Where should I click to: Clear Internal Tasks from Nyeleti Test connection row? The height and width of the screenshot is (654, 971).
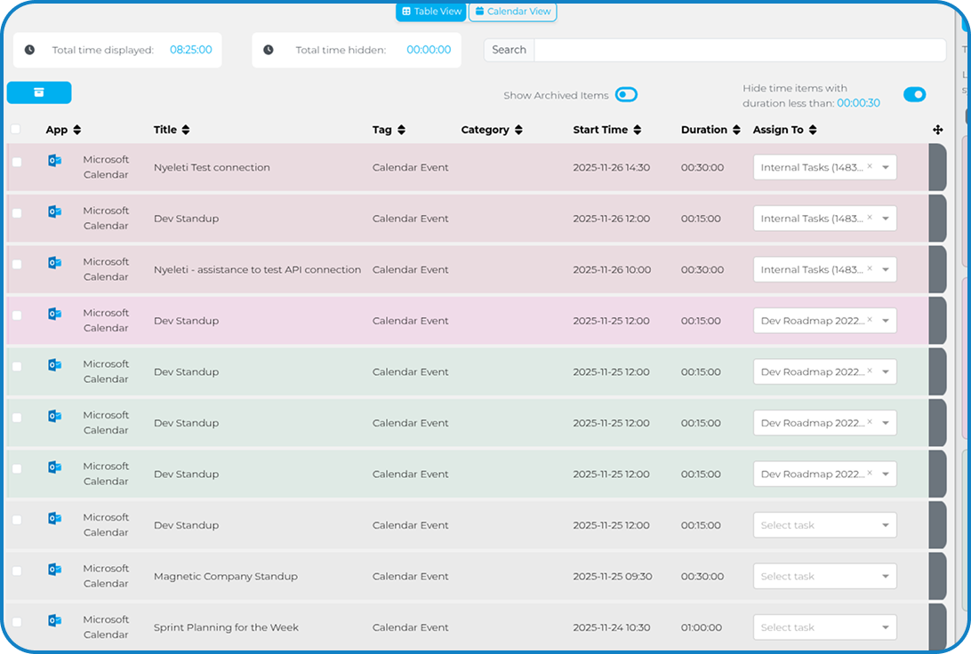(x=870, y=166)
